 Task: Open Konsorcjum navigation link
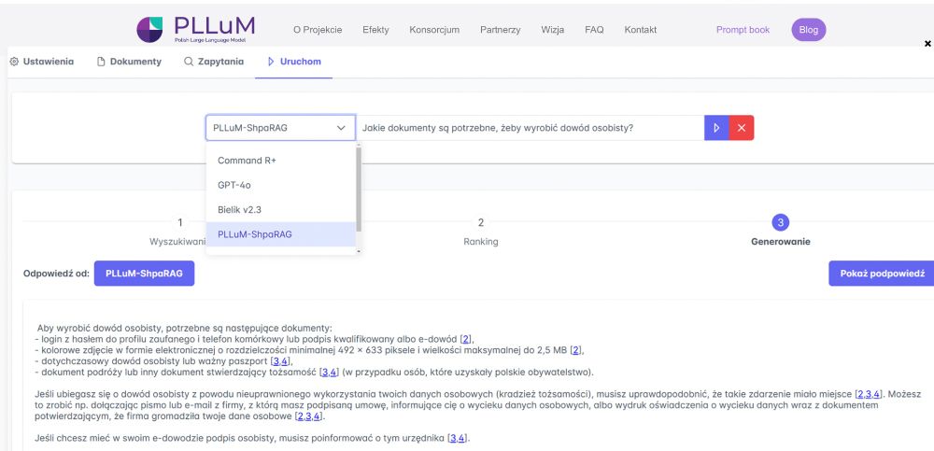[434, 30]
